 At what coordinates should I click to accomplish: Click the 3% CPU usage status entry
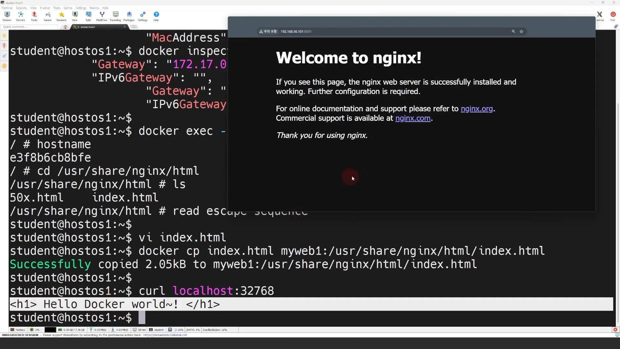pyautogui.click(x=35, y=330)
